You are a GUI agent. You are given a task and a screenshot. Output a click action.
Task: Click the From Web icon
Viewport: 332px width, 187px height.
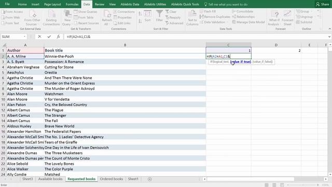pyautogui.click(x=11, y=18)
